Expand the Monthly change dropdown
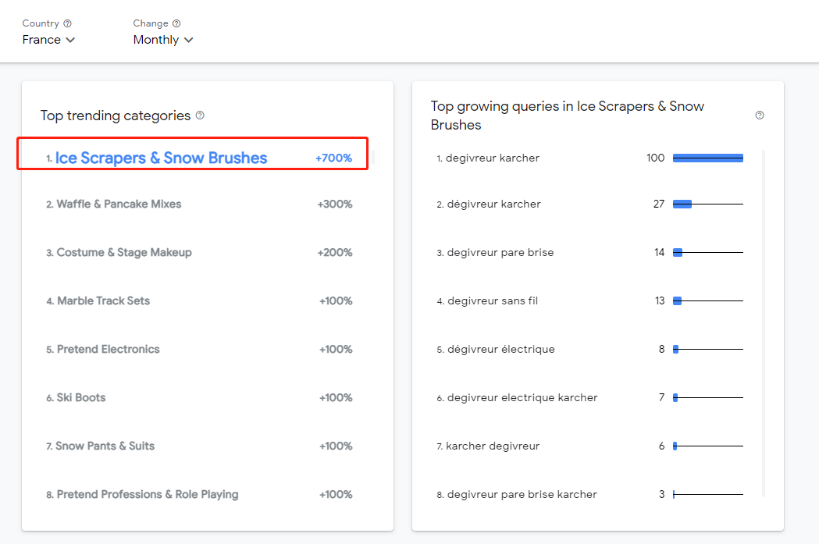Image resolution: width=819 pixels, height=544 pixels. tap(163, 40)
